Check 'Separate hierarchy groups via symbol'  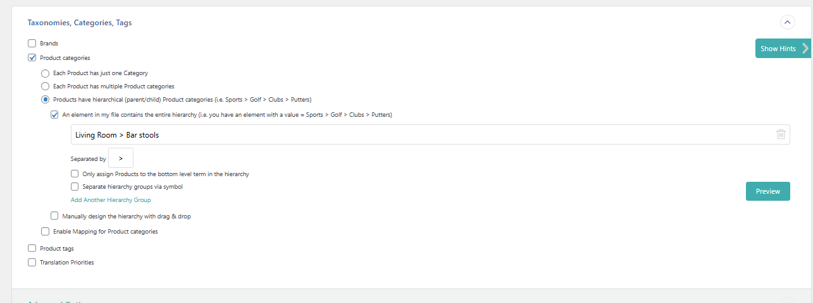pos(75,187)
